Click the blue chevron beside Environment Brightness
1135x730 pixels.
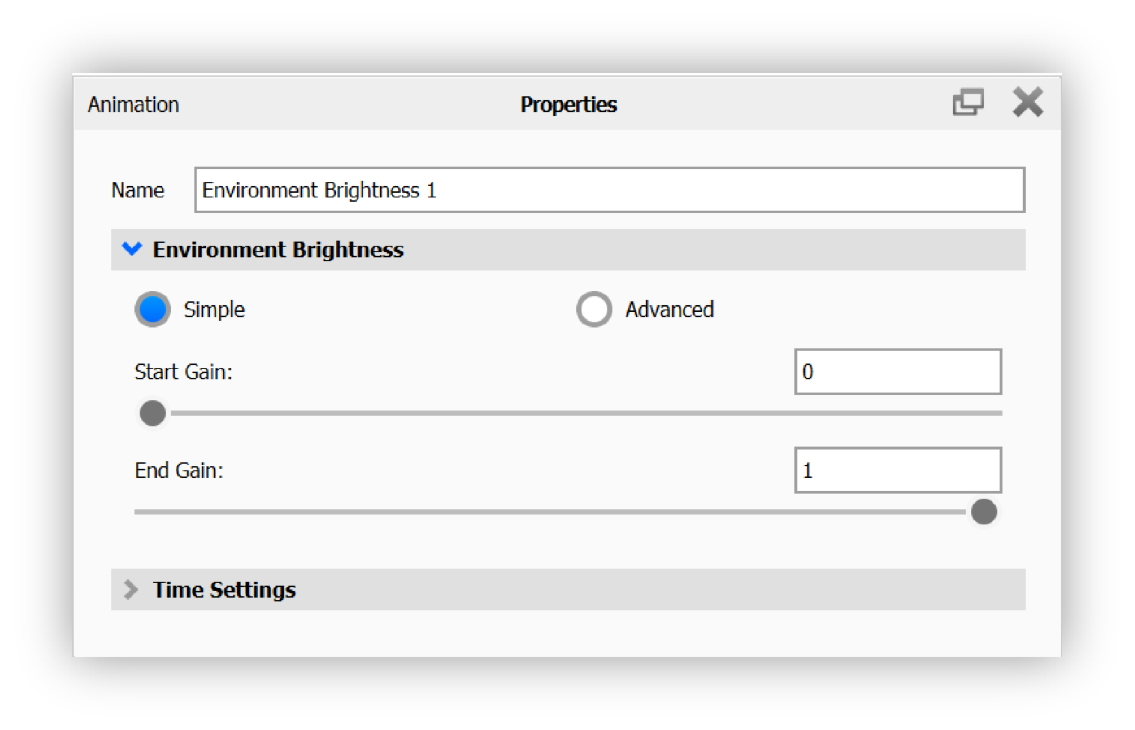coord(132,249)
